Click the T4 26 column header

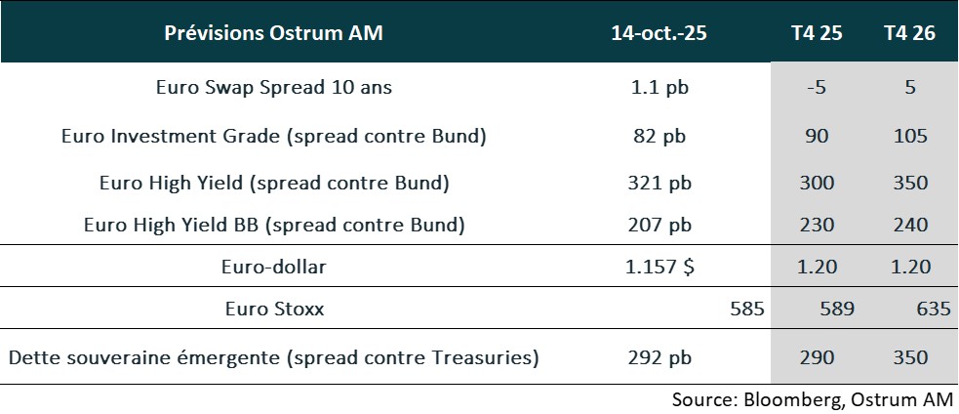(909, 33)
